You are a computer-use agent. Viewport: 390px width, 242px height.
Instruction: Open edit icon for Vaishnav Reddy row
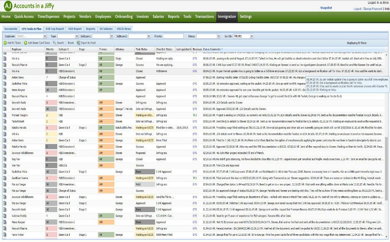[x=5, y=216]
